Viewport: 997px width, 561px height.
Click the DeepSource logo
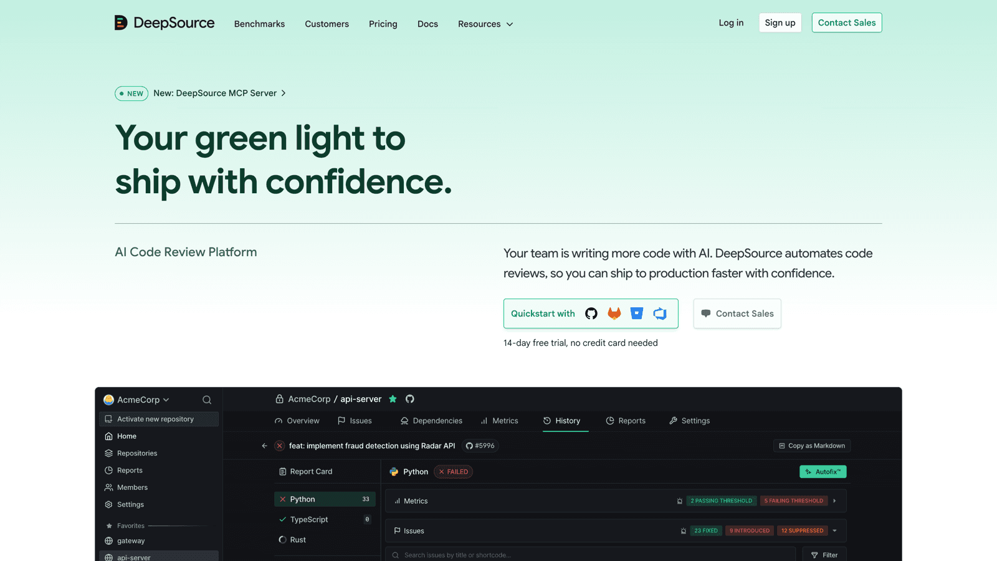coord(165,23)
